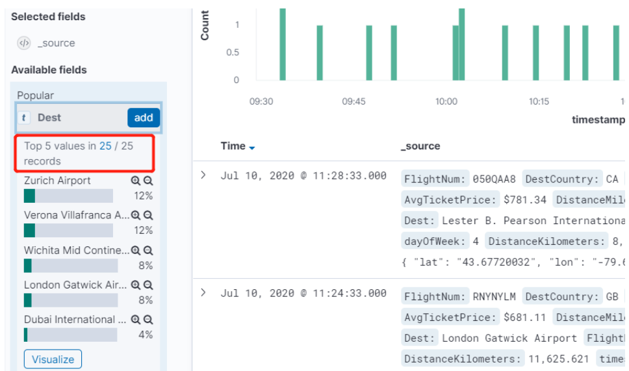Click timestamp Jul 10, 2020 @ 11:28:33.000

coord(303,175)
